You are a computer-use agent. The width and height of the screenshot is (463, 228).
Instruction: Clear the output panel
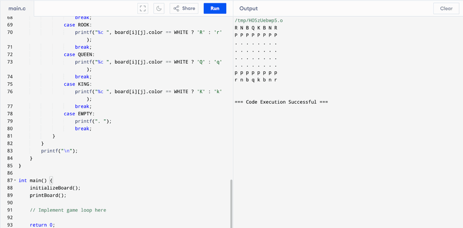coord(446,9)
